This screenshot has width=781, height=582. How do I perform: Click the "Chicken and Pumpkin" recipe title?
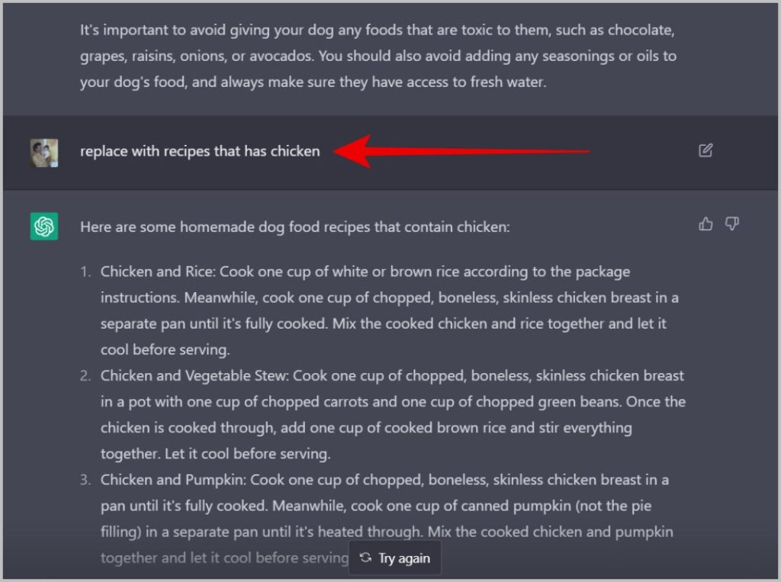[173, 480]
